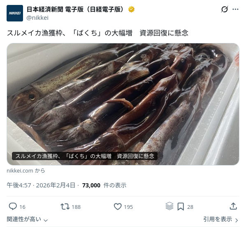Click the chevron beside 引用を表示
Viewport: 246px width, 227px height.
(x=237, y=220)
